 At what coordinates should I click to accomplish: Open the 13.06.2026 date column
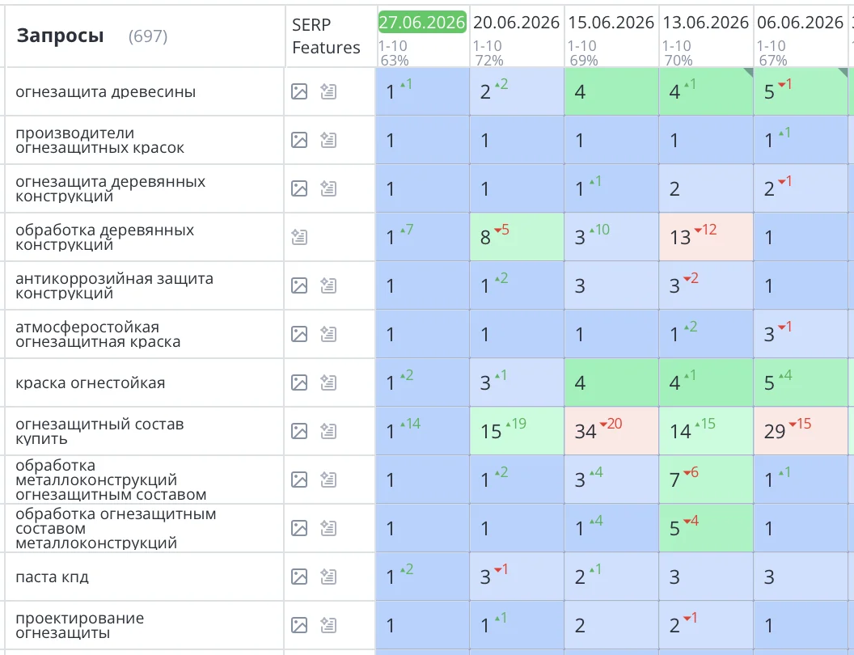[x=705, y=23]
